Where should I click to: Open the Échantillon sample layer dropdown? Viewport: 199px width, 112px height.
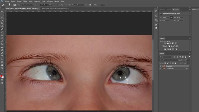(77, 5)
